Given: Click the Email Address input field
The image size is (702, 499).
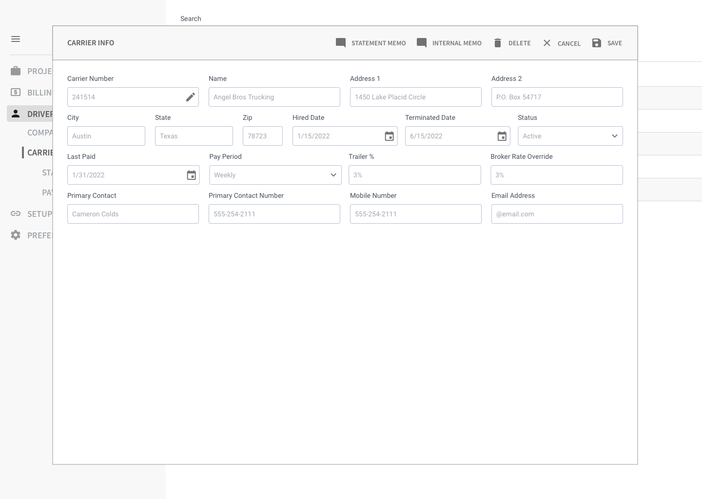Looking at the screenshot, I should pyautogui.click(x=557, y=214).
